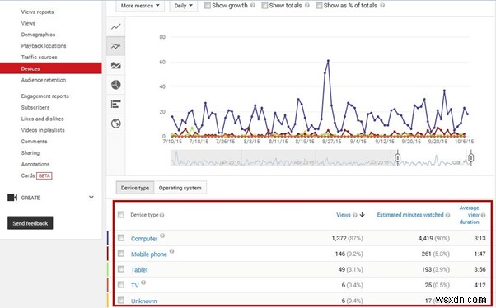The width and height of the screenshot is (496, 308).
Task: Toggle the select-all checkbox in table header
Action: point(121,215)
